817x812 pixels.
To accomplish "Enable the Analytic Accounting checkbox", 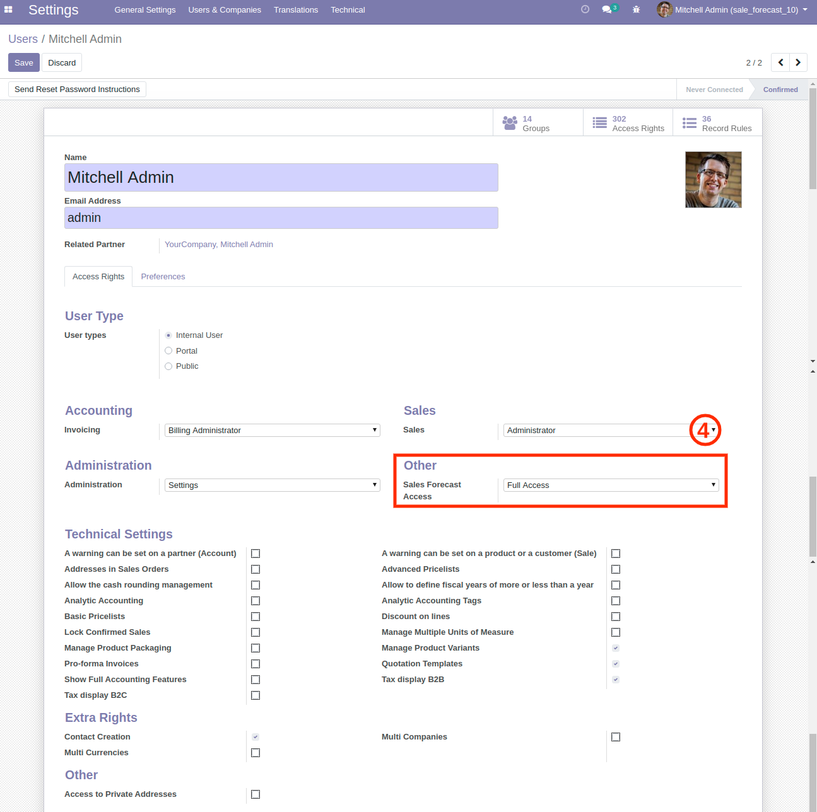I will click(x=256, y=601).
